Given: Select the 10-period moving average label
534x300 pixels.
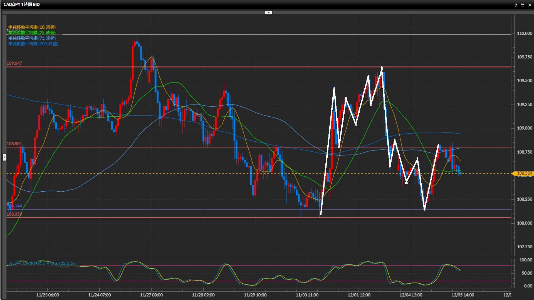Looking at the screenshot, I should [x=32, y=27].
